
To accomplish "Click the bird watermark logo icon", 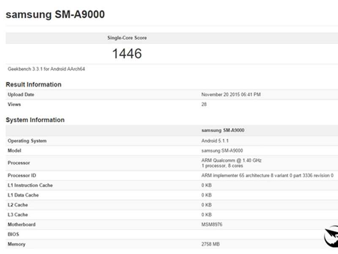I will click(331, 237).
